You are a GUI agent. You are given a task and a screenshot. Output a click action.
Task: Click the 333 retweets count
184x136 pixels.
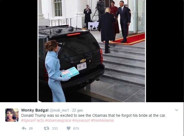(x=55, y=129)
